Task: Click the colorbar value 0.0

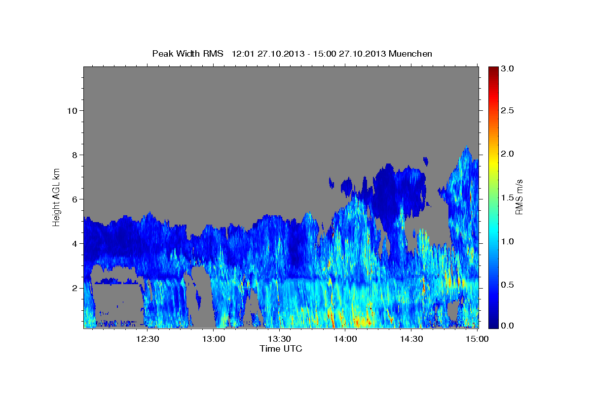Action: coord(507,326)
